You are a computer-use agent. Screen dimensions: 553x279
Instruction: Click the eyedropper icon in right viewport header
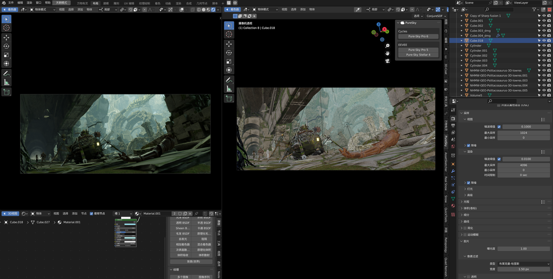click(x=358, y=9)
